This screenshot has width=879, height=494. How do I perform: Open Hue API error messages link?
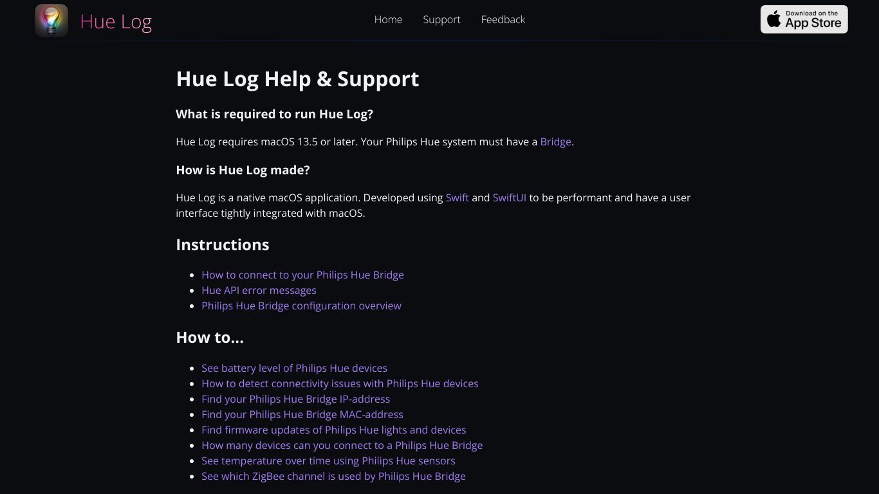tap(259, 290)
